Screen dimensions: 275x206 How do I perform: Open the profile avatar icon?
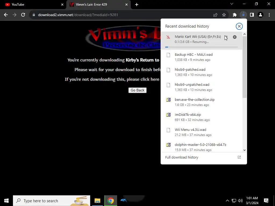click(260, 15)
